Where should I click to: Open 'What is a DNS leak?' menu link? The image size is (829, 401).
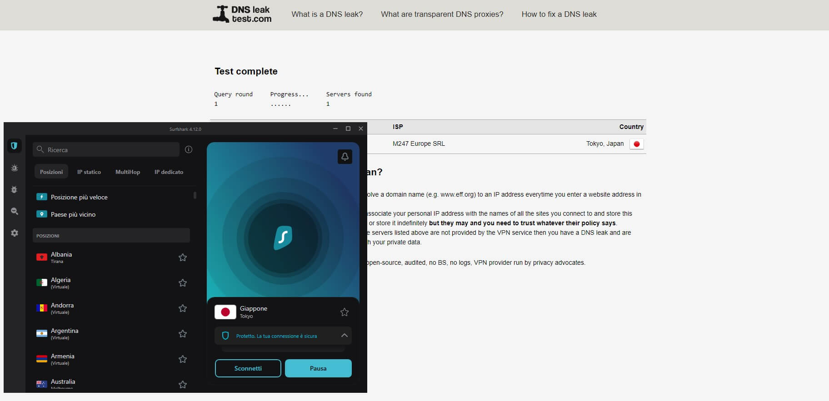(327, 14)
